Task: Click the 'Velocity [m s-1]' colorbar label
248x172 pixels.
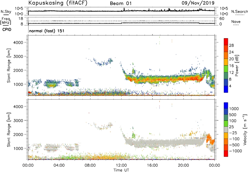Action: click(245, 129)
